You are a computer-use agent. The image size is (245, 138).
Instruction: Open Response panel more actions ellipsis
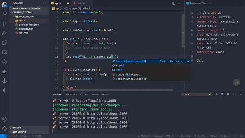240,3
